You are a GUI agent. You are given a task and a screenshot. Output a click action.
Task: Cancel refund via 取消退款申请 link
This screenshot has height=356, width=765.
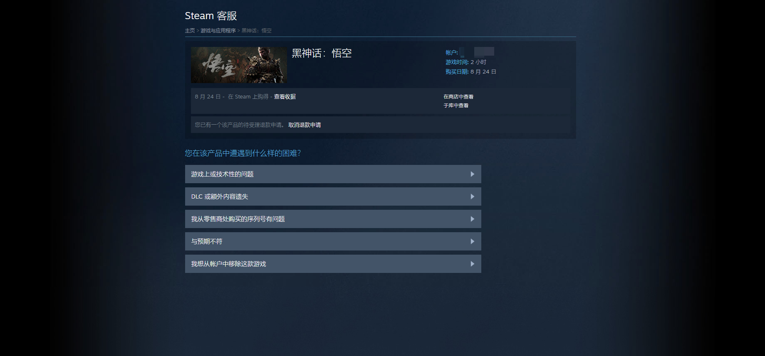pyautogui.click(x=305, y=125)
